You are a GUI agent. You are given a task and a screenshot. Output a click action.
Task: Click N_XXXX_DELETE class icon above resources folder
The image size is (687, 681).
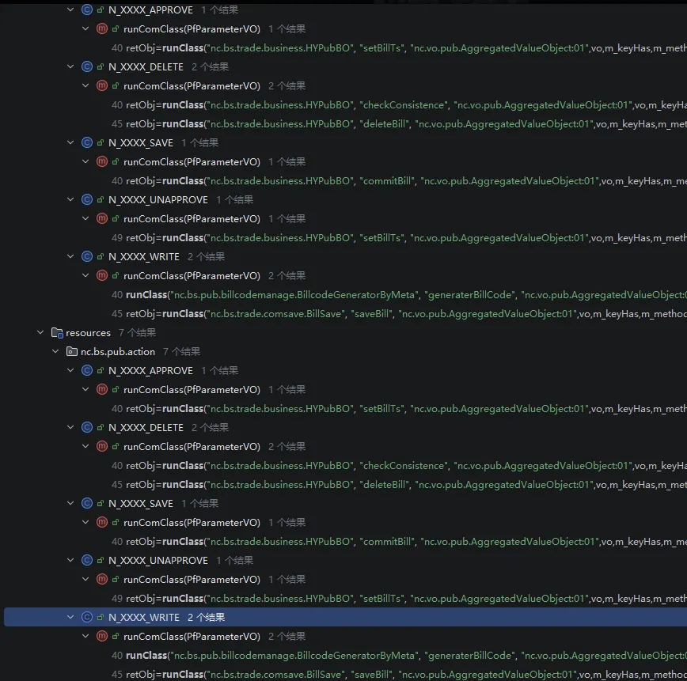pyautogui.click(x=87, y=67)
